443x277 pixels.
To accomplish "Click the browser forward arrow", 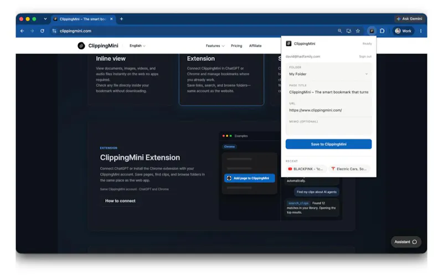I will click(x=32, y=31).
